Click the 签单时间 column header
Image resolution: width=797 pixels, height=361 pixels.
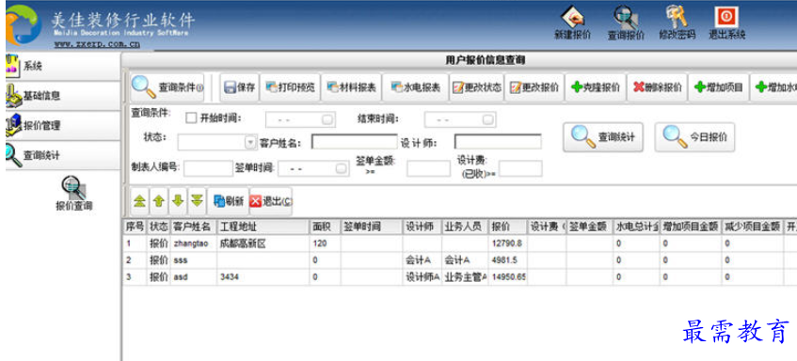[x=372, y=227]
